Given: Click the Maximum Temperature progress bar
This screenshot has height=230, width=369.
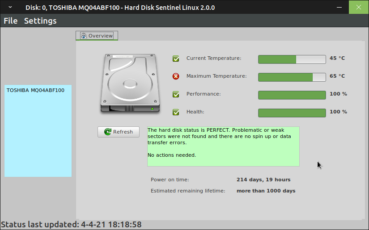Looking at the screenshot, I should coord(292,77).
